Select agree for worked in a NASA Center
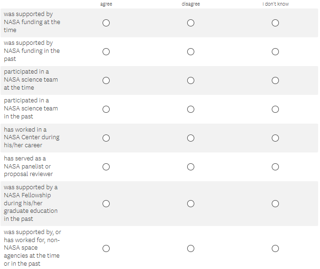Viewport: 320px width, 269px height. pyautogui.click(x=106, y=138)
